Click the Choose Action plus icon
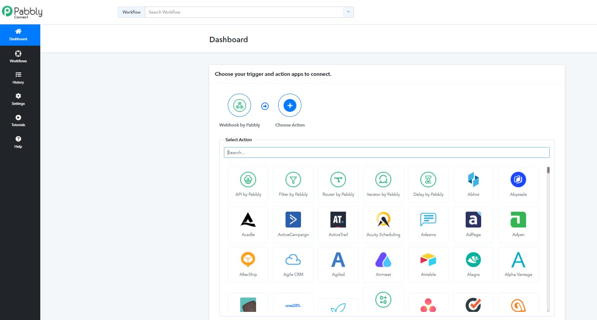Image resolution: width=597 pixels, height=320 pixels. [x=290, y=105]
